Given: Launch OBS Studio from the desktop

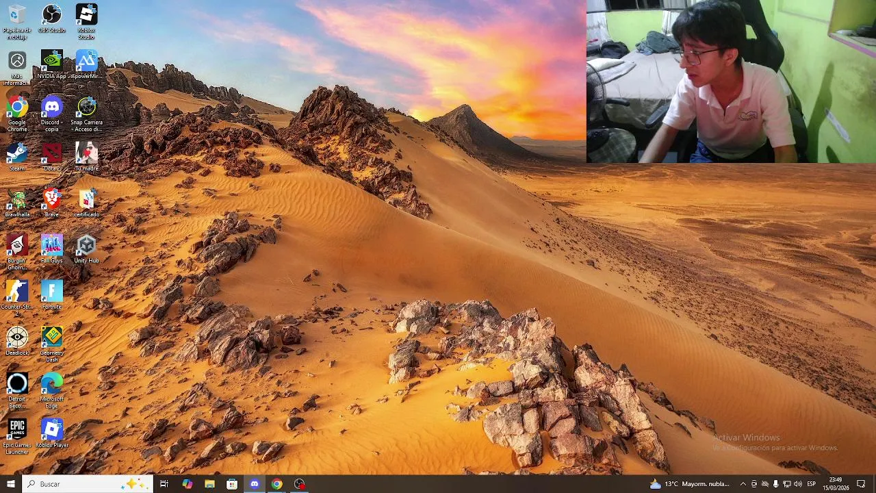Looking at the screenshot, I should pos(52,18).
